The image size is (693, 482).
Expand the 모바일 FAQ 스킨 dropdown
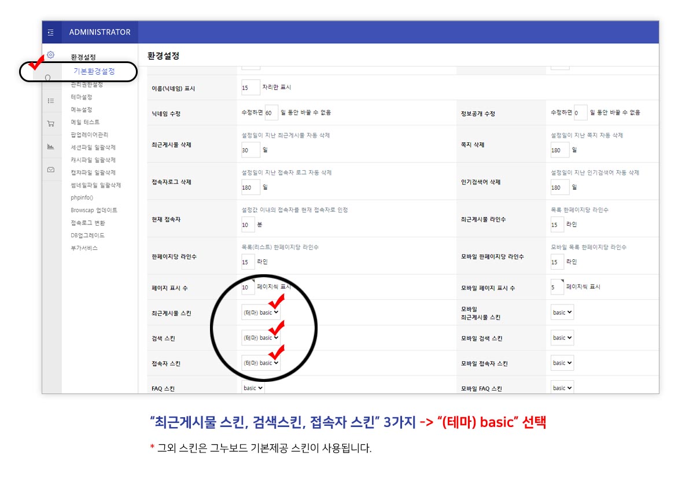[x=561, y=388]
